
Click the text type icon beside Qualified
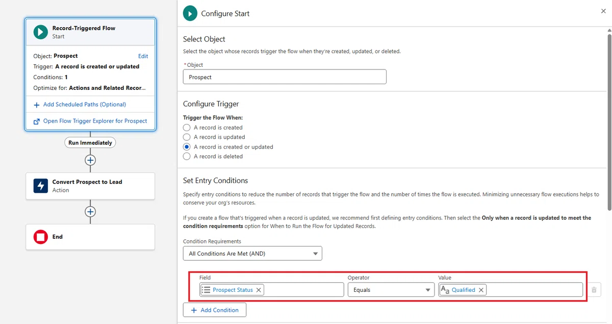445,290
